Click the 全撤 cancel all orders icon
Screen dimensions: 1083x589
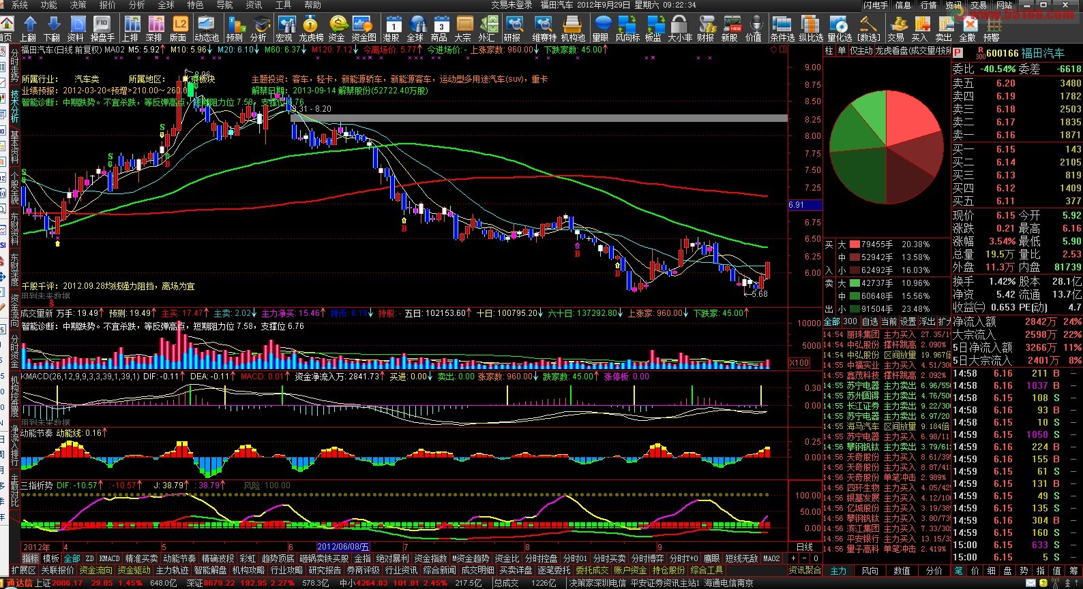[968, 29]
